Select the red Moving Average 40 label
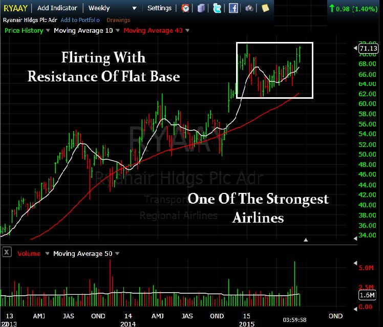 (153, 31)
